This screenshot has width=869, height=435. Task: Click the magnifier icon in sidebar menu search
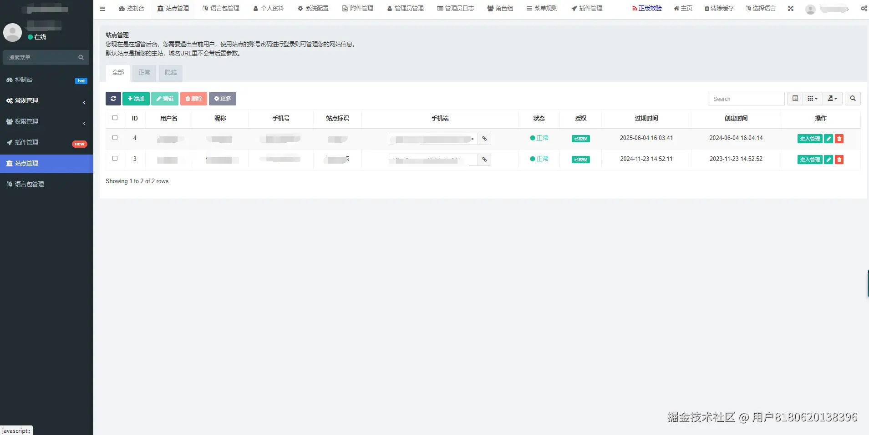81,58
